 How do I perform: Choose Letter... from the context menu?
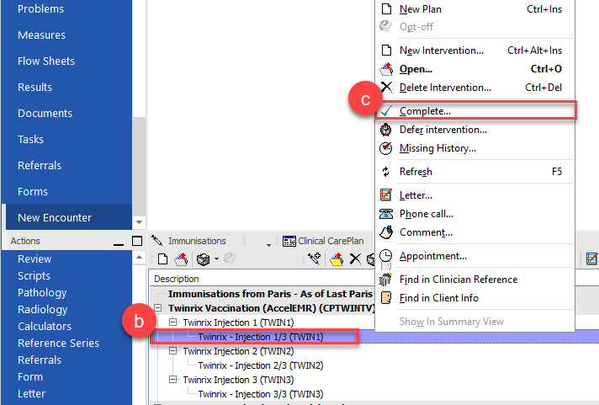pos(474,195)
